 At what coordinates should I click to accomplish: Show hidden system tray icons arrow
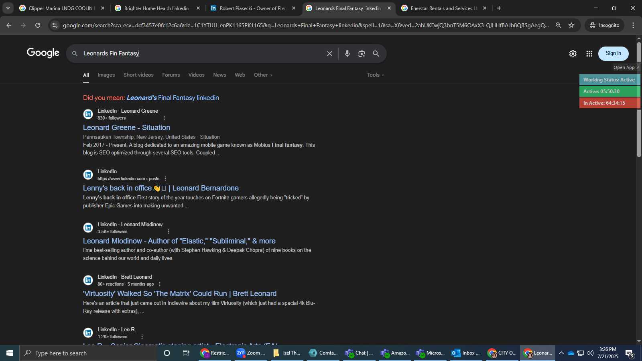[x=561, y=353]
